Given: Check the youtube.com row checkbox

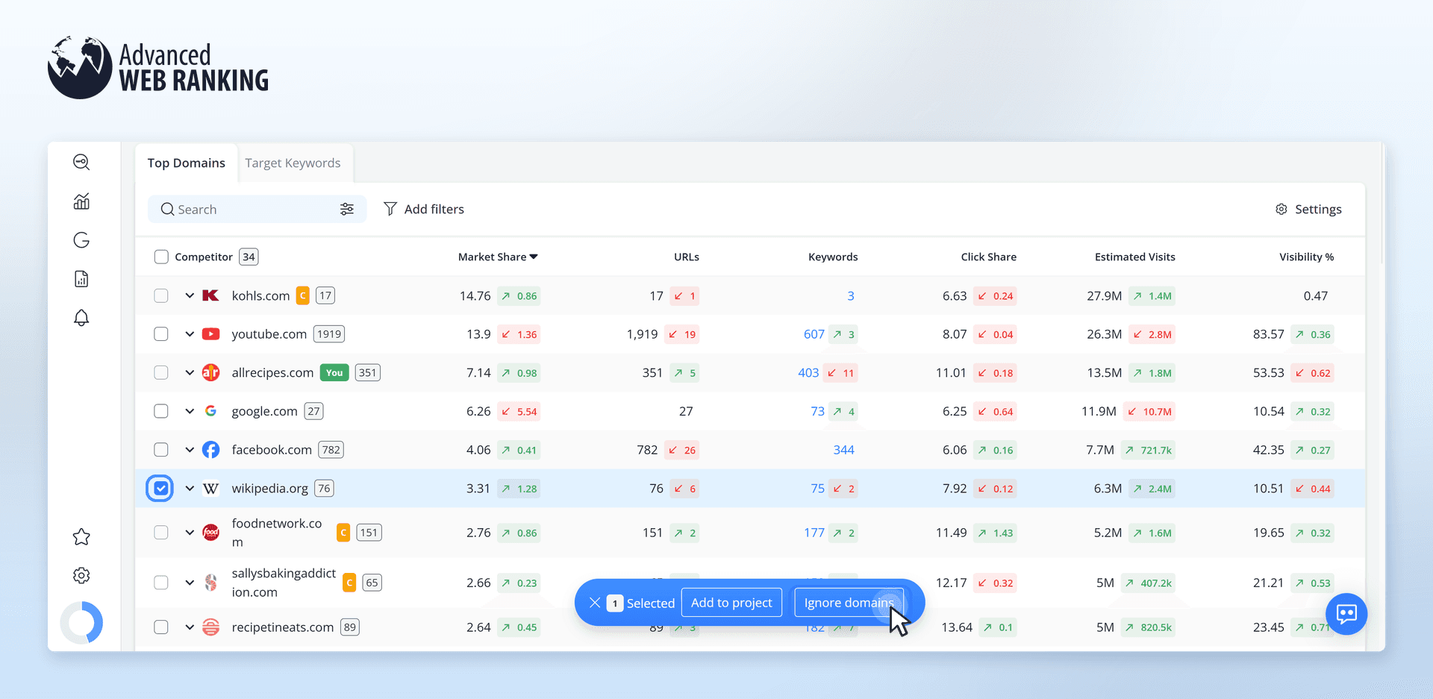Looking at the screenshot, I should point(161,334).
